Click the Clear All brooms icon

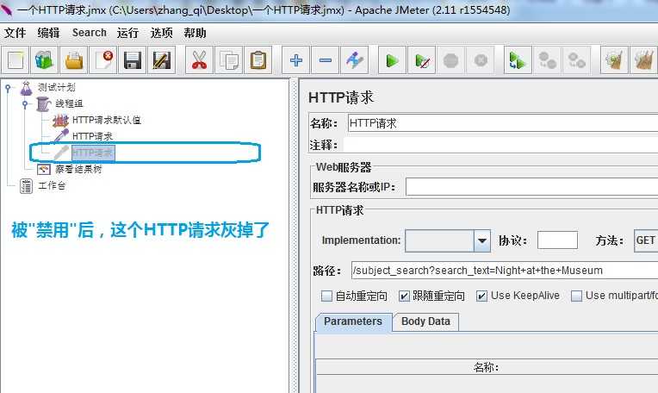[x=643, y=60]
